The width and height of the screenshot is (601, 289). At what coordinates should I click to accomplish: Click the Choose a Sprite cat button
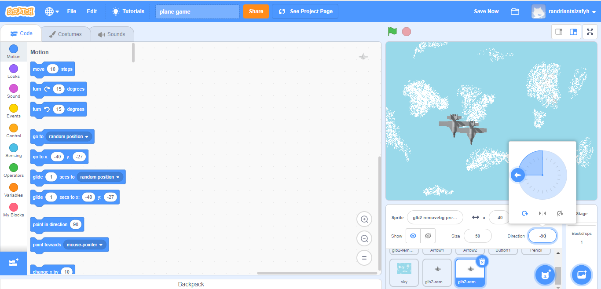(546, 275)
